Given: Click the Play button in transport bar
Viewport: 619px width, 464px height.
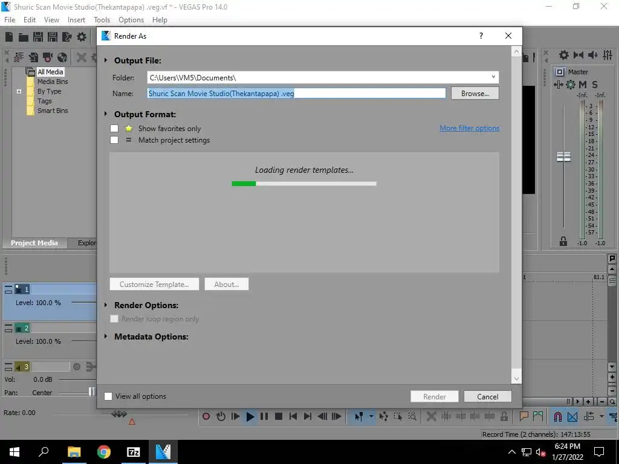Looking at the screenshot, I should coord(250,417).
